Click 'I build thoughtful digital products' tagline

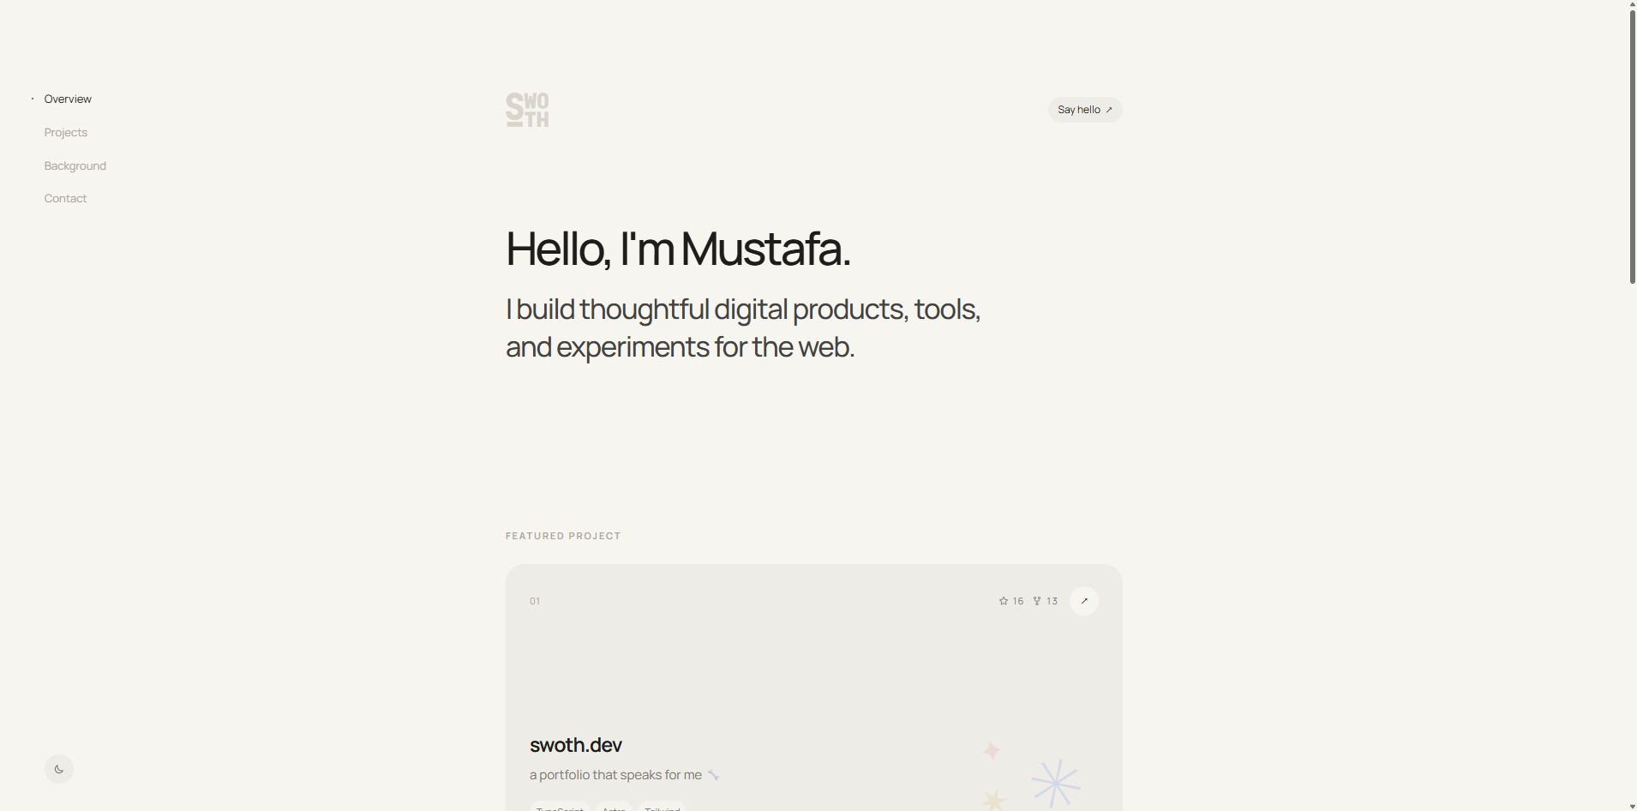click(743, 327)
